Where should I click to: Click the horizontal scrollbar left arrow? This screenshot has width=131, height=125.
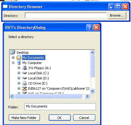tap(12, 96)
